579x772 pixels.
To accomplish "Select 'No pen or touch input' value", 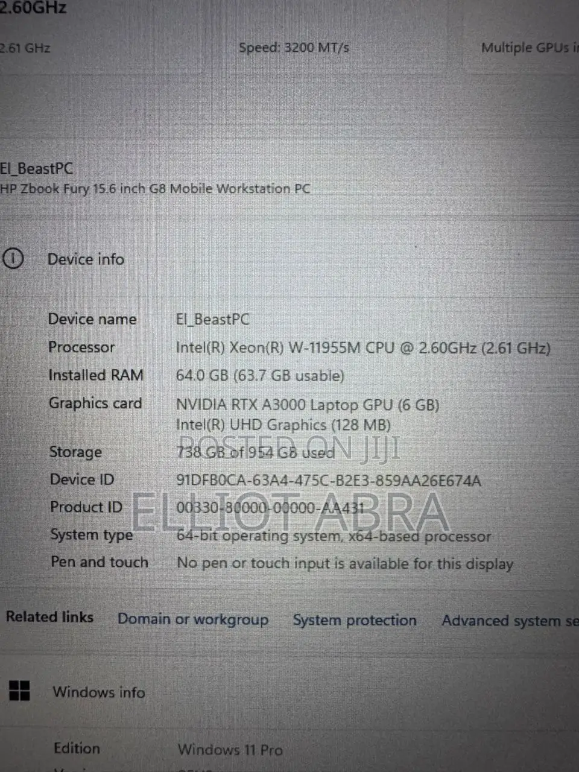I will (x=345, y=563).
